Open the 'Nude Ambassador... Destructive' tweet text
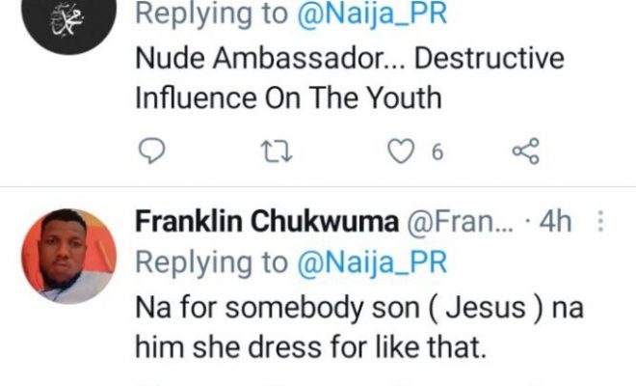The height and width of the screenshot is (386, 636). [x=347, y=60]
